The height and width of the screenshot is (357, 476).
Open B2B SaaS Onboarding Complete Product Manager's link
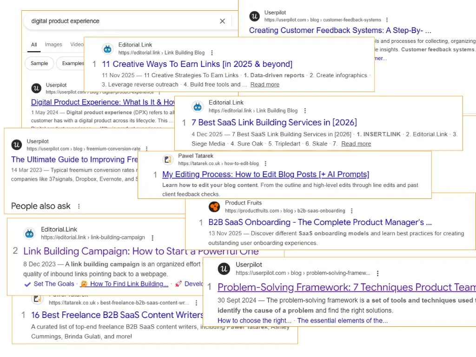[320, 222]
